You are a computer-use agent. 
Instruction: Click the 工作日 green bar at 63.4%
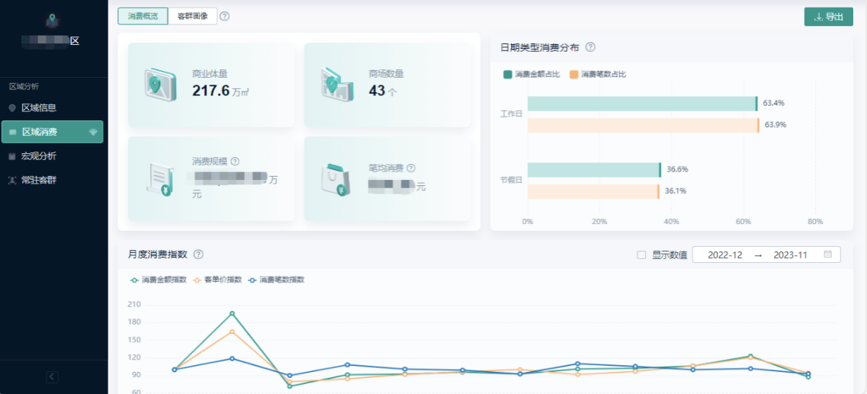[x=641, y=104]
